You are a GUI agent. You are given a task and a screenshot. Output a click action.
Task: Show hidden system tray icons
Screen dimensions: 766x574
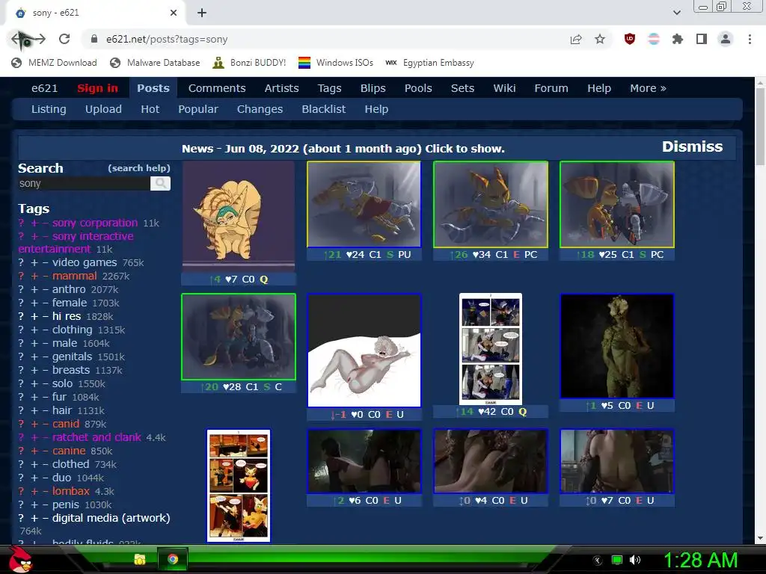point(598,560)
